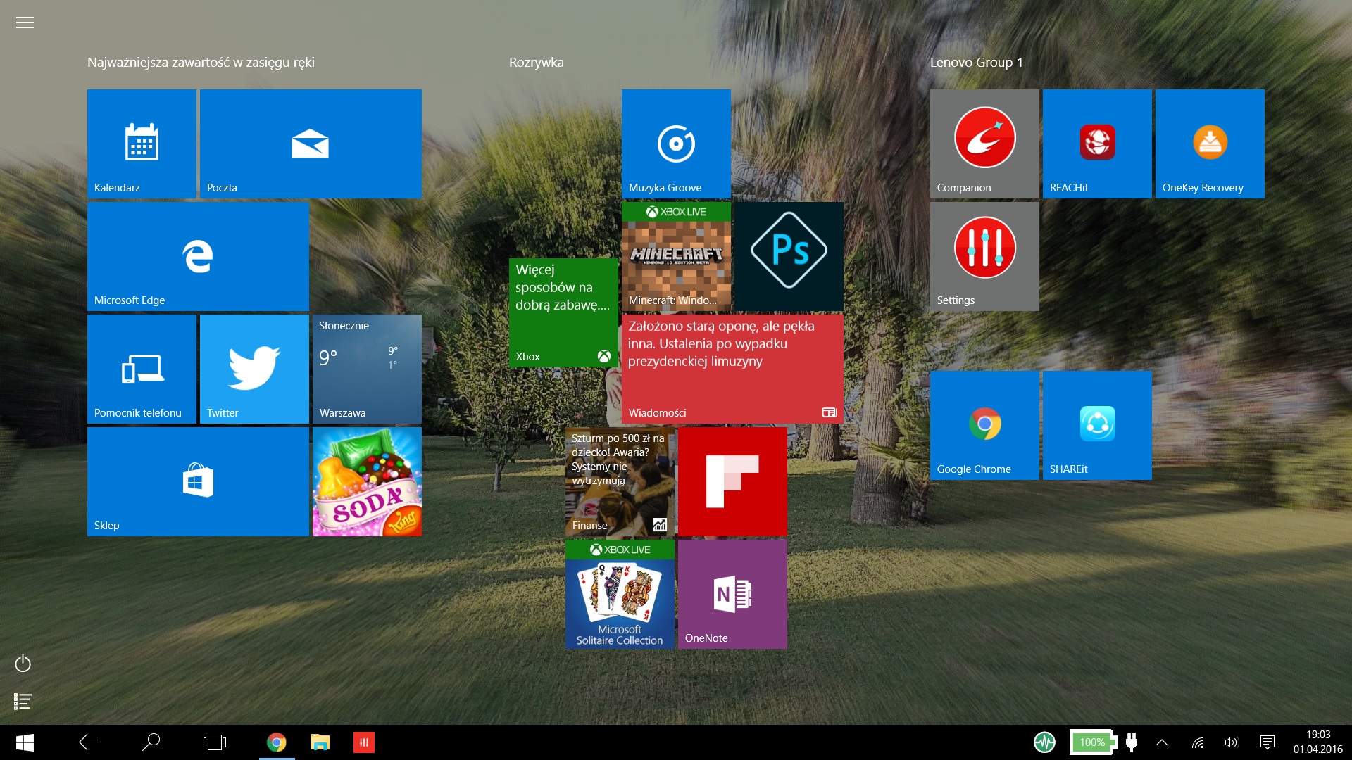Open the volume control
This screenshot has height=760, width=1352.
1232,742
